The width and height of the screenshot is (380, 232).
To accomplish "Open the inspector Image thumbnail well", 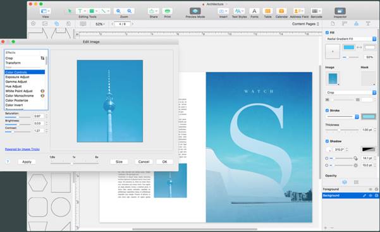I will (x=333, y=78).
